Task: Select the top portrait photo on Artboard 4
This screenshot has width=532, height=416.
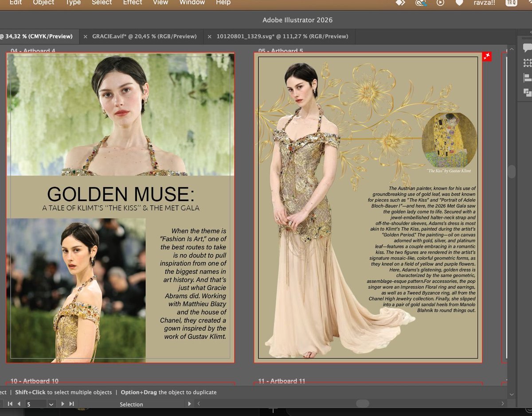Action: click(x=120, y=114)
